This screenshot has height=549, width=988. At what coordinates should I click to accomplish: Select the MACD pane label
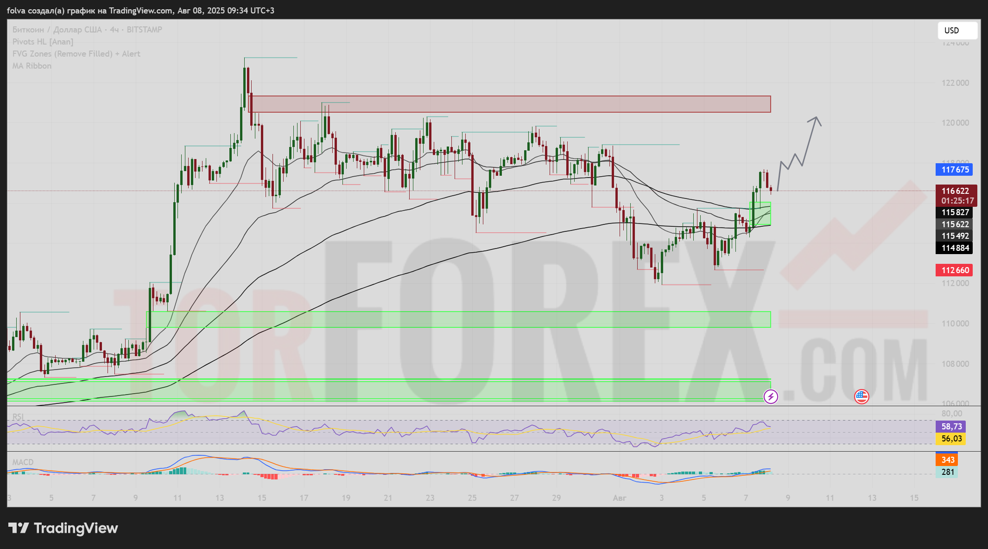[23, 462]
